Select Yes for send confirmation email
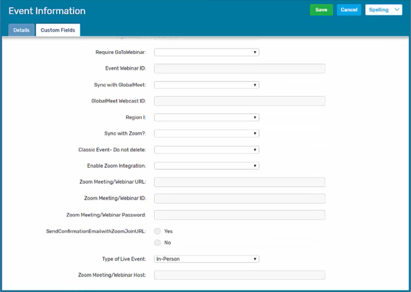The width and height of the screenshot is (411, 292). coord(158,231)
